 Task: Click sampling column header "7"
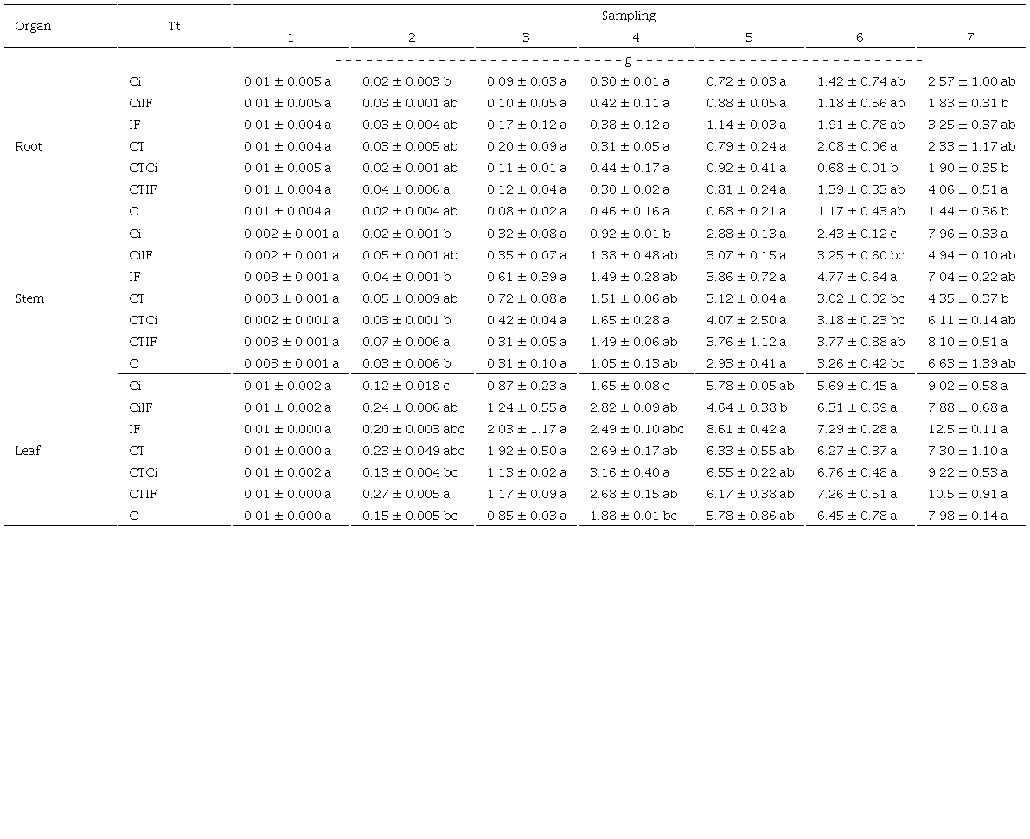point(969,37)
